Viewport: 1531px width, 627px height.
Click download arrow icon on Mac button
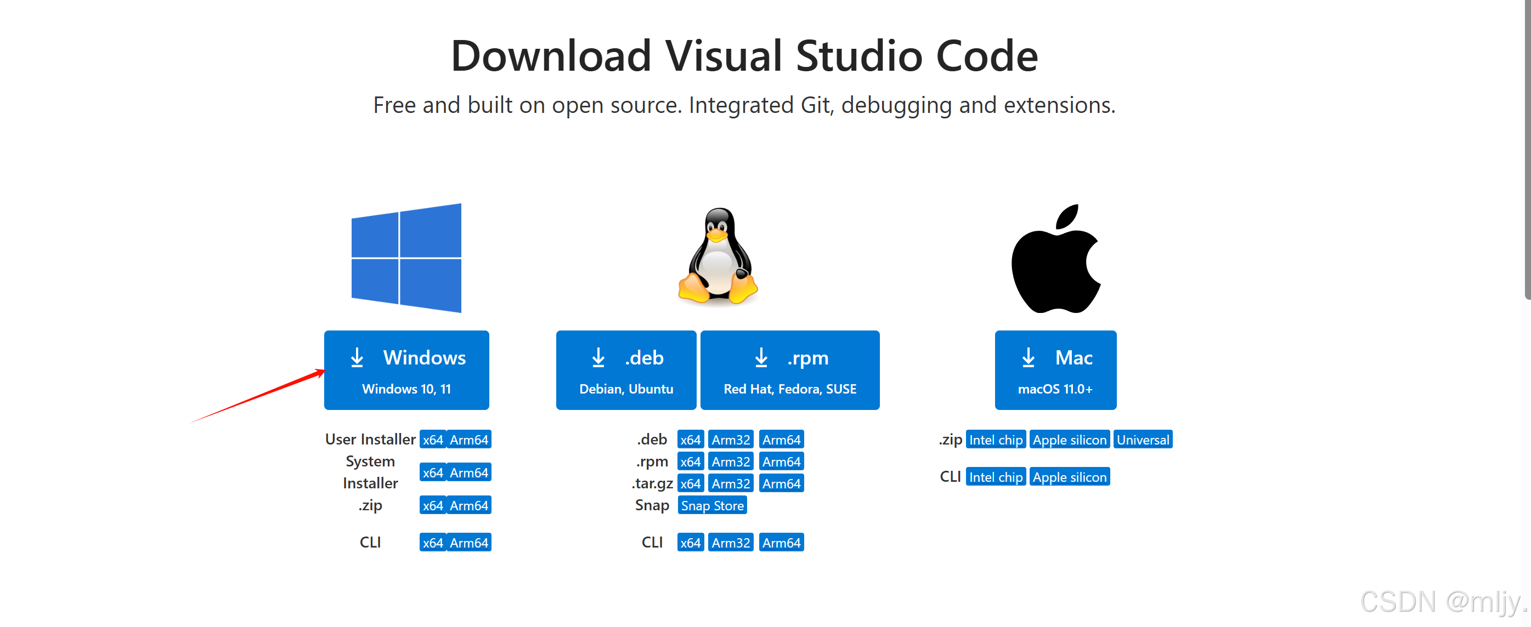pyautogui.click(x=1028, y=357)
